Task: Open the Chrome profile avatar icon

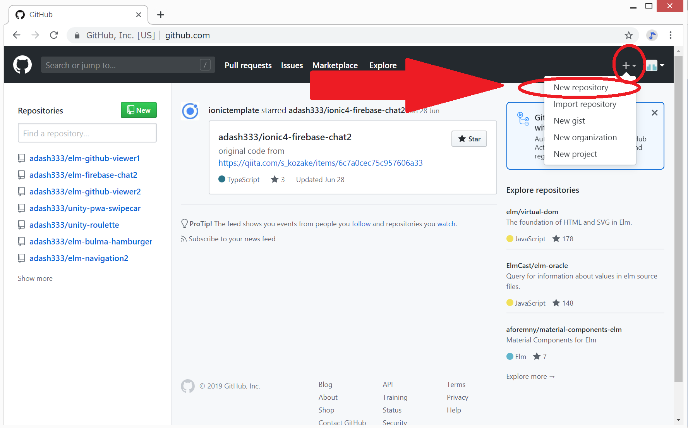Action: (x=652, y=35)
